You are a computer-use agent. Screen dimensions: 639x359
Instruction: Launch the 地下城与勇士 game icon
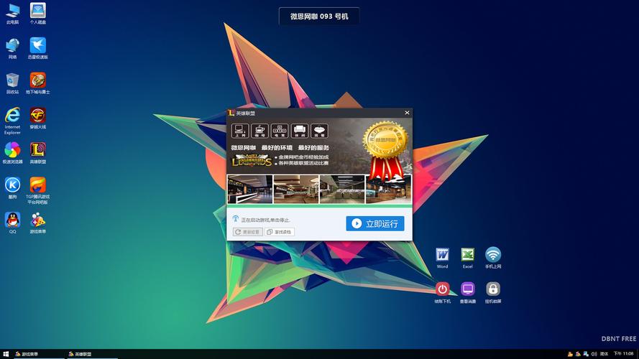38,83
